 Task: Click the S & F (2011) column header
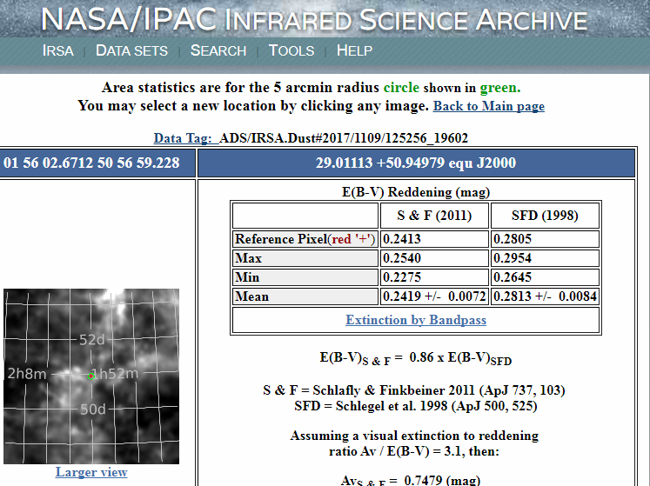[434, 216]
